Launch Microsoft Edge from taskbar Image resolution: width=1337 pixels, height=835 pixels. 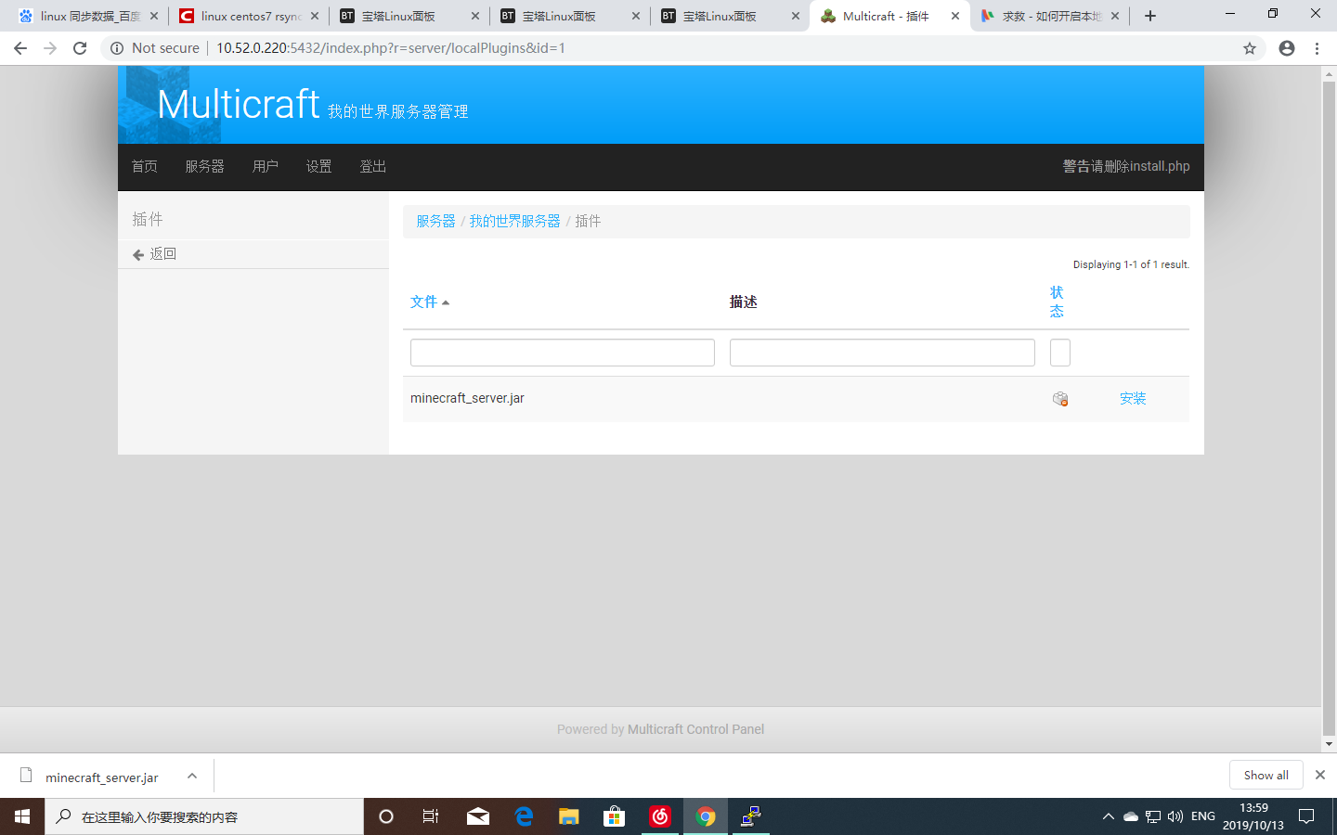click(x=524, y=816)
